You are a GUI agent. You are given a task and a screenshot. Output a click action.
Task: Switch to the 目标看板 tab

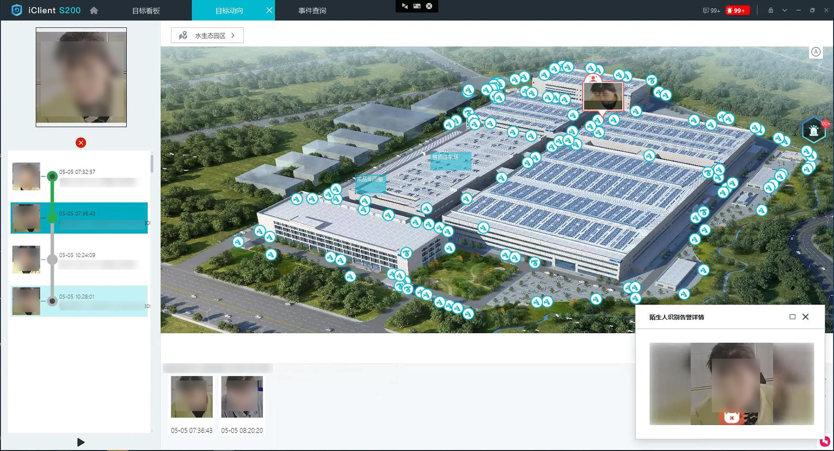[146, 10]
